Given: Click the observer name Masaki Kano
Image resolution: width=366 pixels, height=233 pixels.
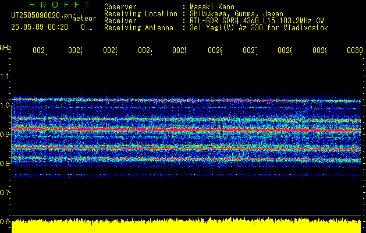Looking at the screenshot, I should pos(212,7).
